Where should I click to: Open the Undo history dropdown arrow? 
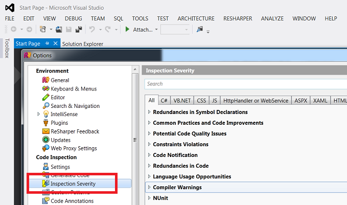point(100,30)
